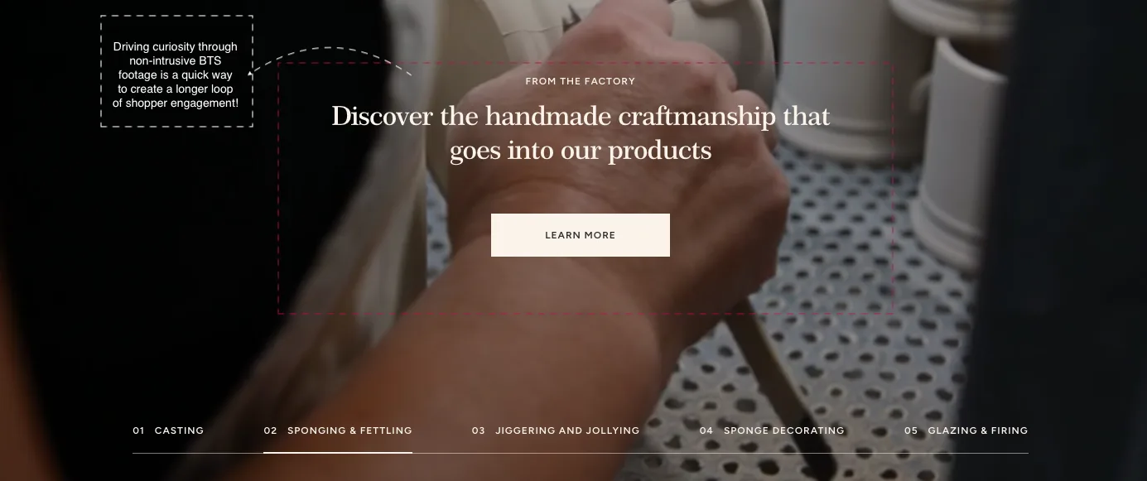The image size is (1147, 481).
Task: Click the thin divider line below Casting
Action: click(197, 454)
